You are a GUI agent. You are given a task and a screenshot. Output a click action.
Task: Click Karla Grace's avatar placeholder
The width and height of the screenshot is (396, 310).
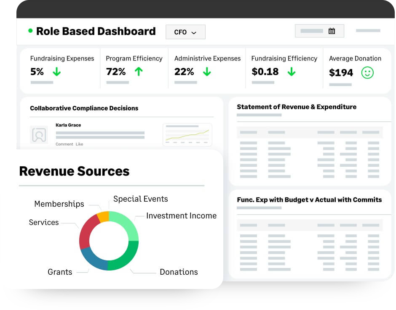coord(39,135)
